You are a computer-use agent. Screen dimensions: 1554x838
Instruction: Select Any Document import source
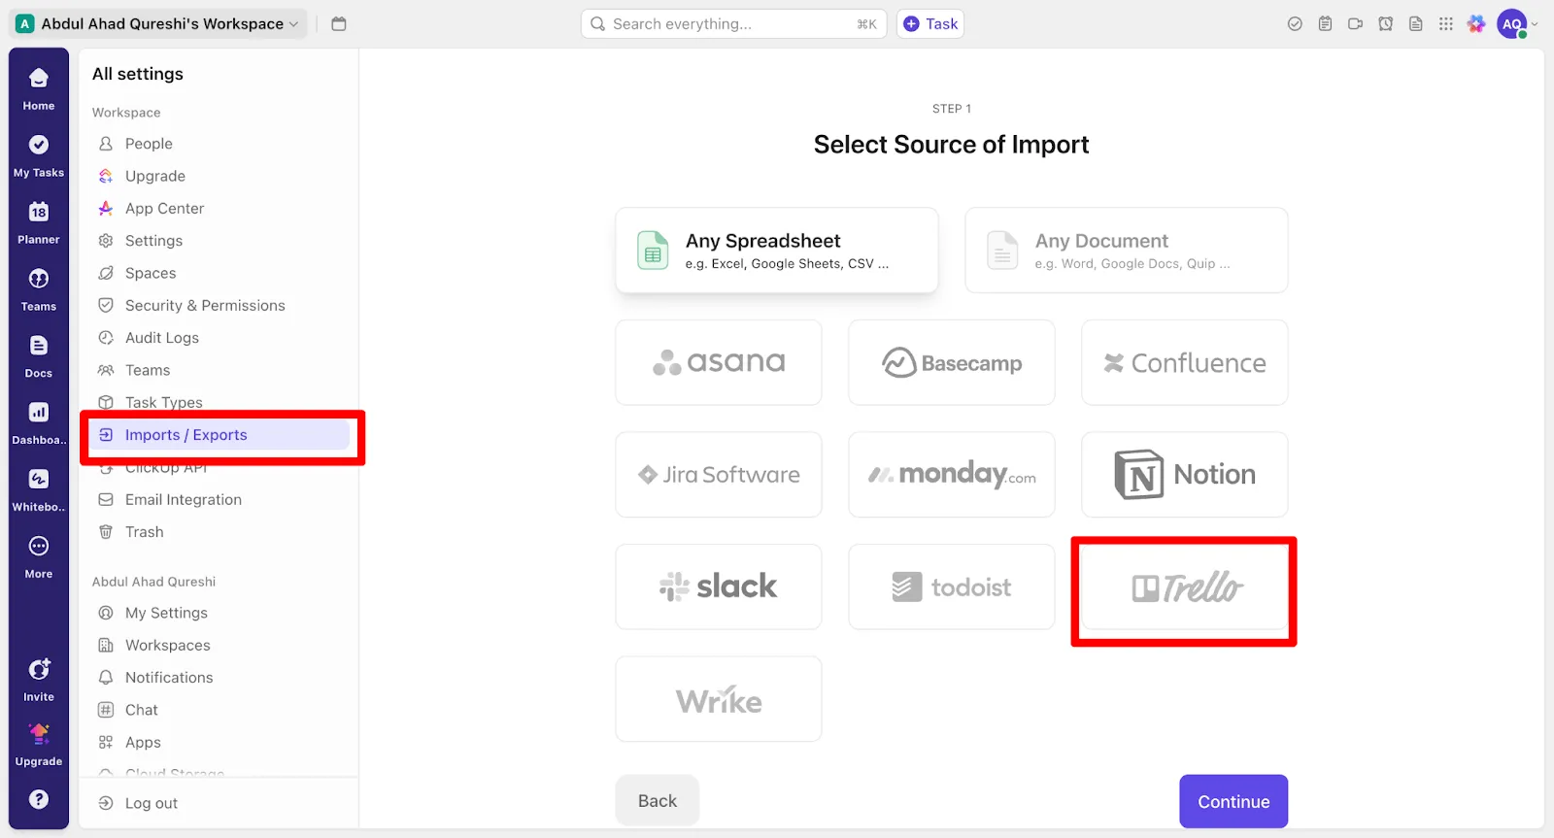(x=1127, y=250)
